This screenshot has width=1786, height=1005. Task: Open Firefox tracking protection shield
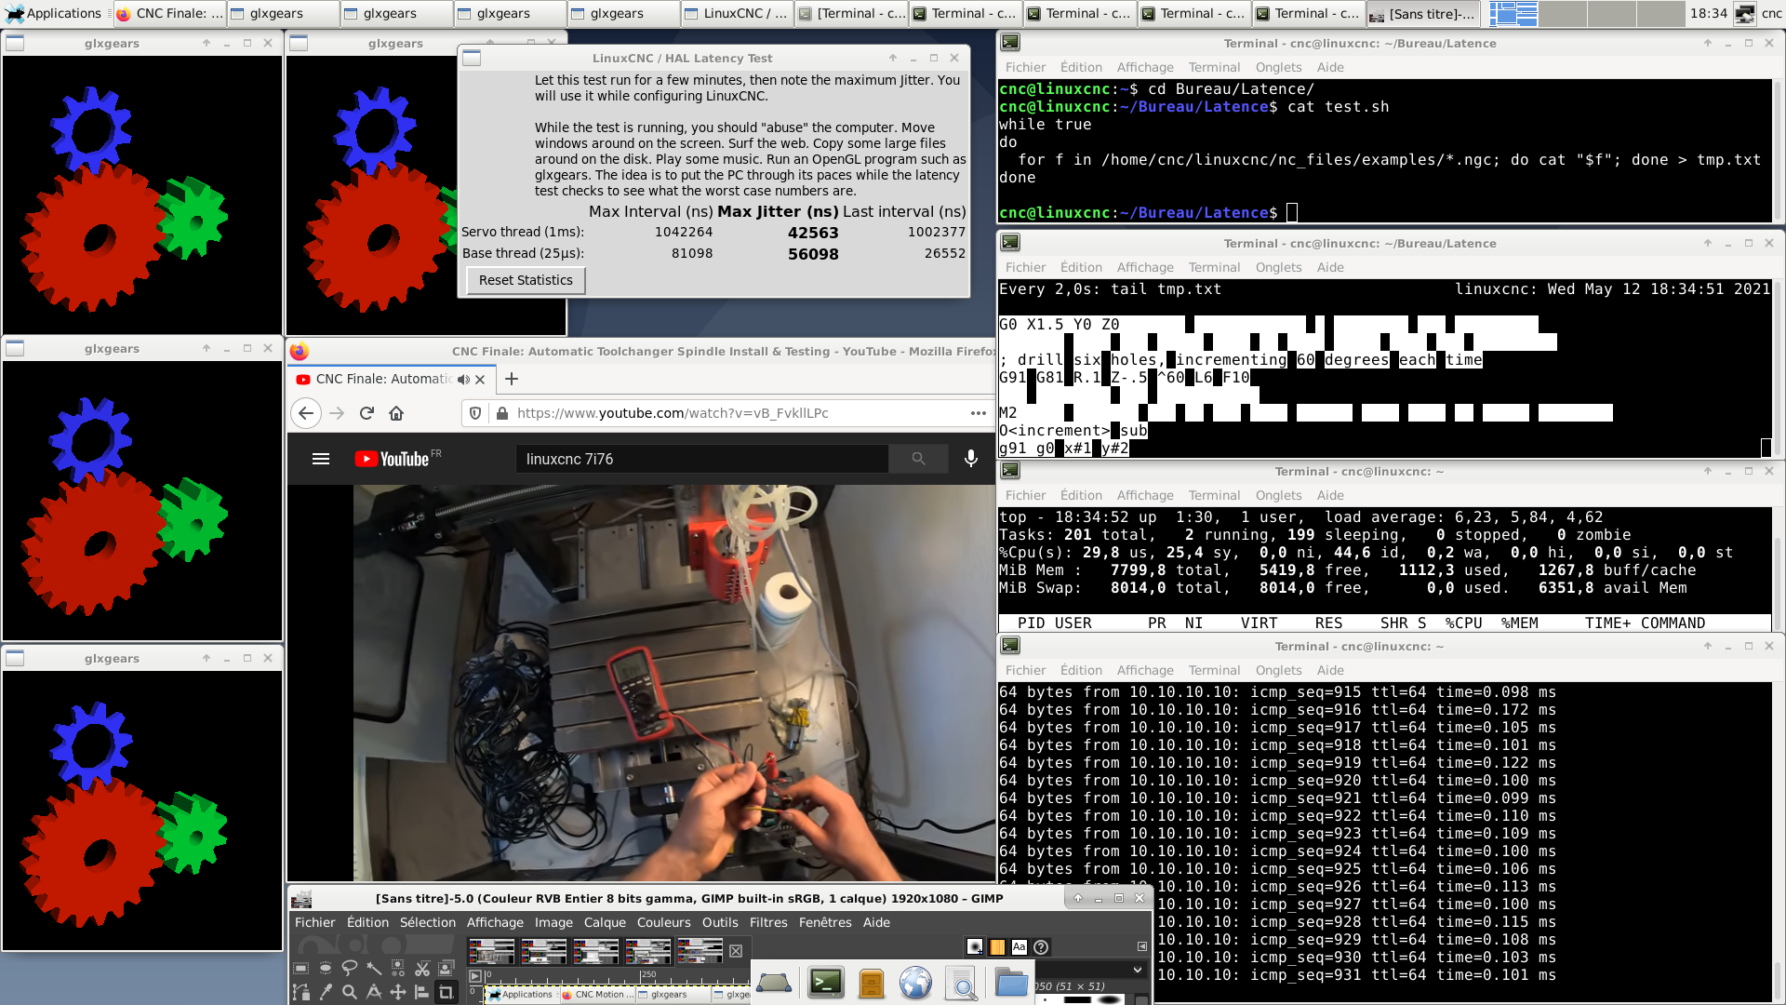point(475,413)
